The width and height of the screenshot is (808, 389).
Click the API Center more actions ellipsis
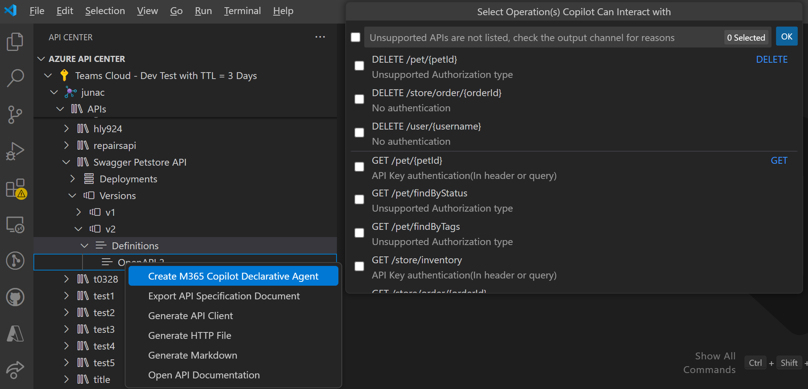point(320,37)
